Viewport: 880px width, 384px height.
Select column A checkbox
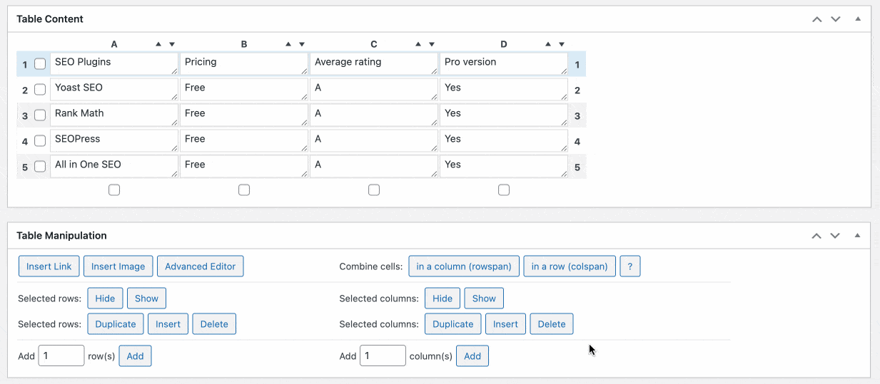114,190
